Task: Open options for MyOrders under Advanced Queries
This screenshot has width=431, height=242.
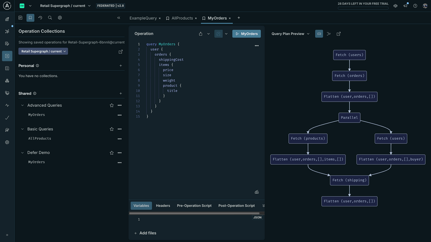Action: 119,115
